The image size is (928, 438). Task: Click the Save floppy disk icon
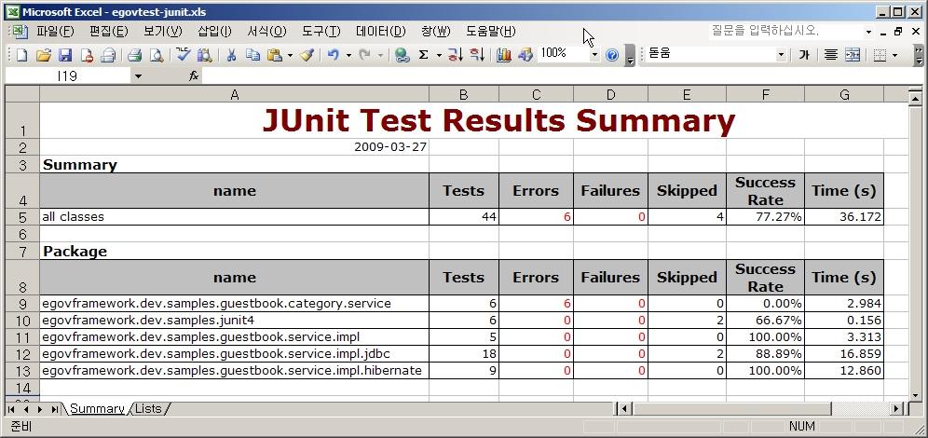pyautogui.click(x=65, y=55)
